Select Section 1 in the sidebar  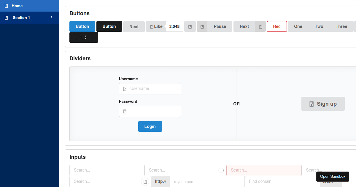point(30,18)
